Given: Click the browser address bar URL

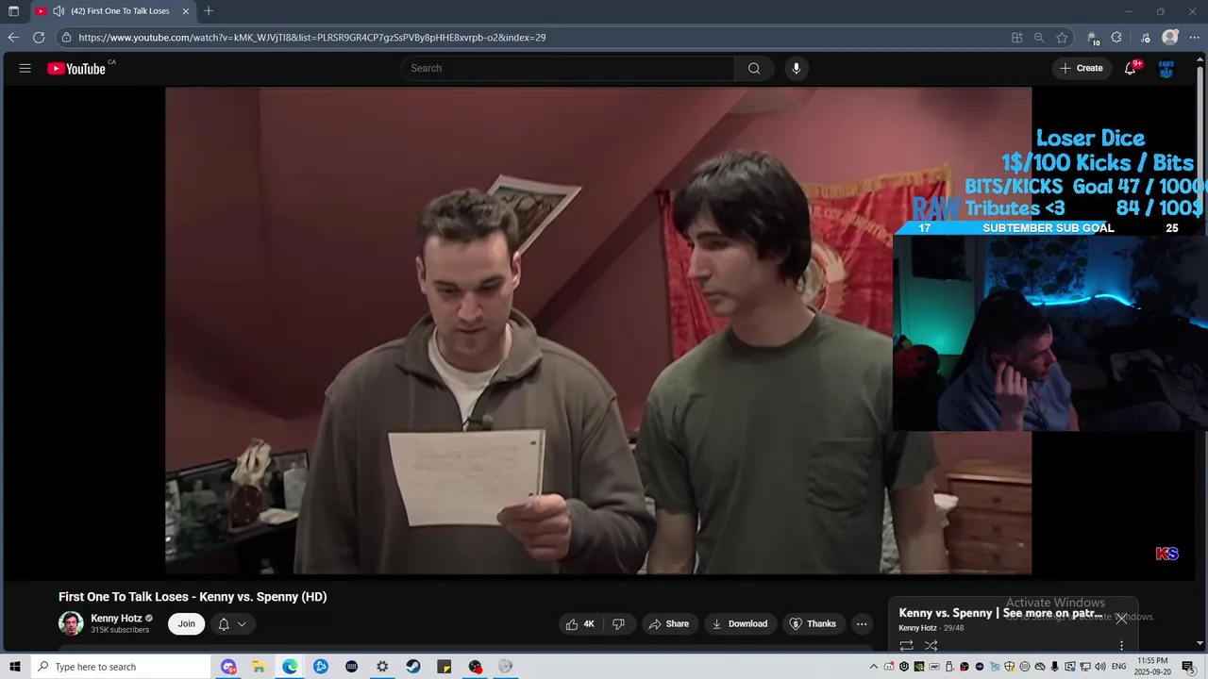Looking at the screenshot, I should coord(311,38).
